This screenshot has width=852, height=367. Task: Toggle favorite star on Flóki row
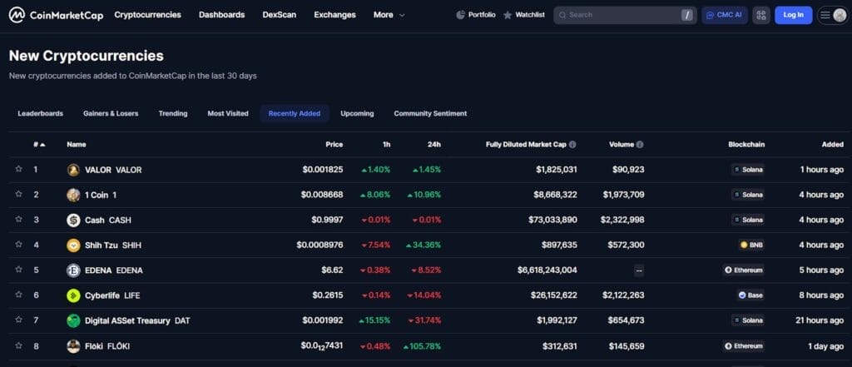pyautogui.click(x=18, y=346)
